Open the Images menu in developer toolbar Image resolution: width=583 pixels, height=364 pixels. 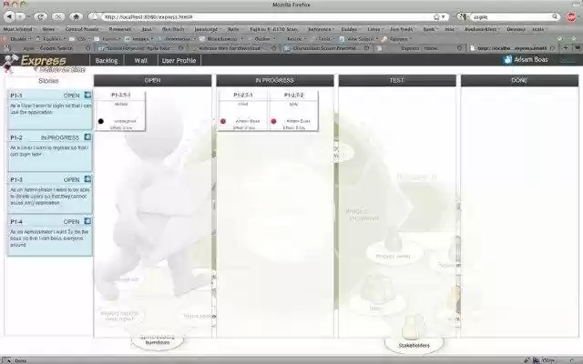pos(138,38)
